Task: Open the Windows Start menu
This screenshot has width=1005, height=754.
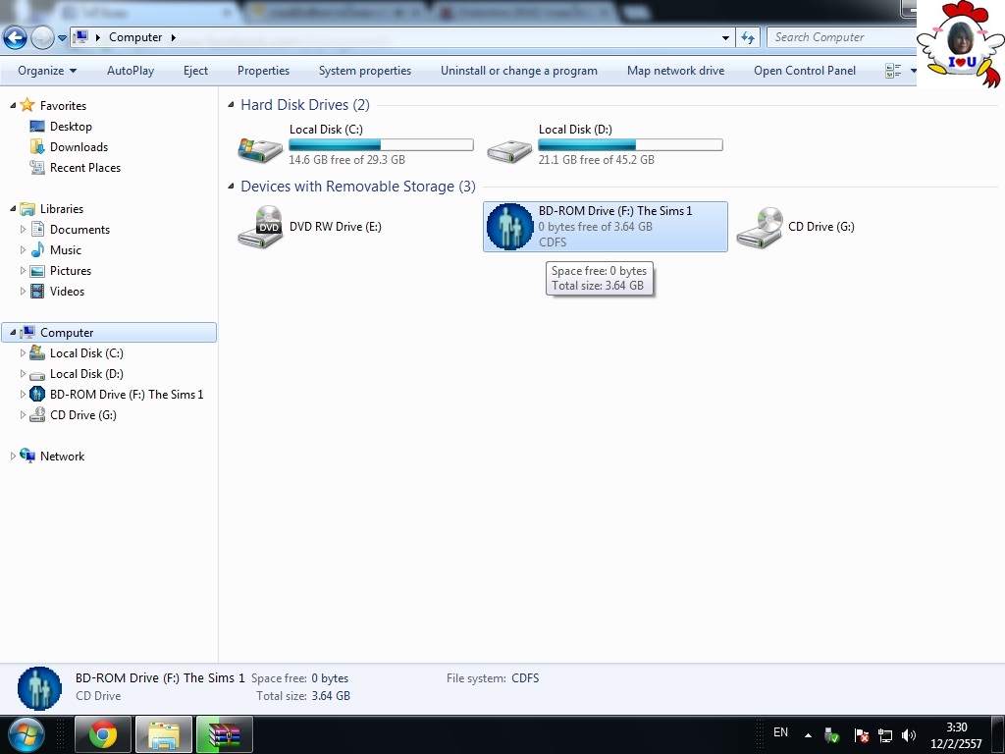Action: pyautogui.click(x=26, y=734)
